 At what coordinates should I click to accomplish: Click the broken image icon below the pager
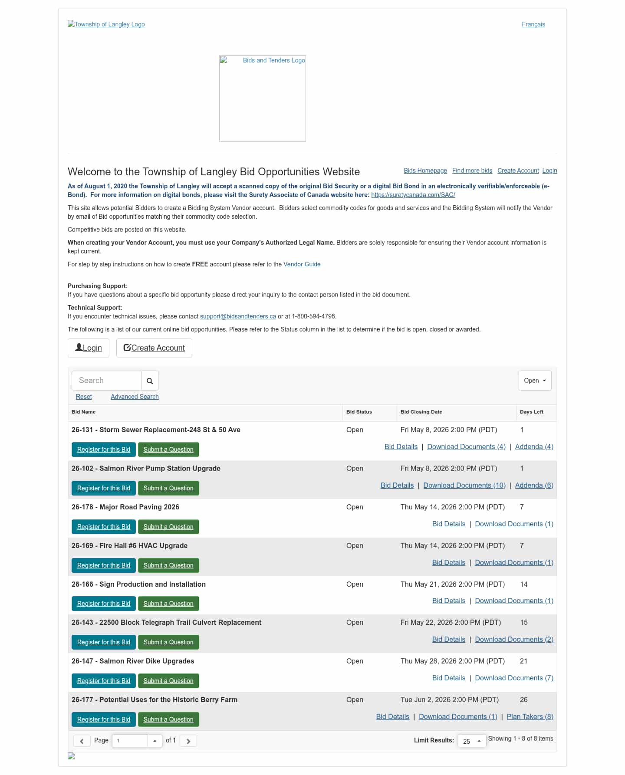coord(71,756)
